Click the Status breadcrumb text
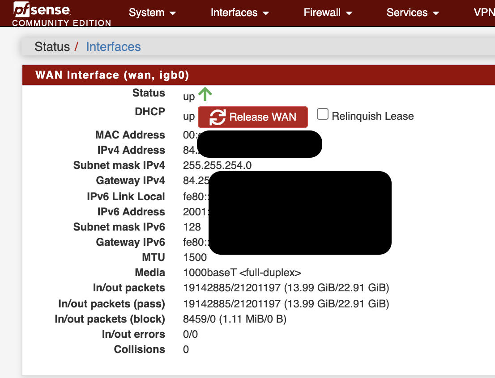The height and width of the screenshot is (378, 495). point(52,46)
